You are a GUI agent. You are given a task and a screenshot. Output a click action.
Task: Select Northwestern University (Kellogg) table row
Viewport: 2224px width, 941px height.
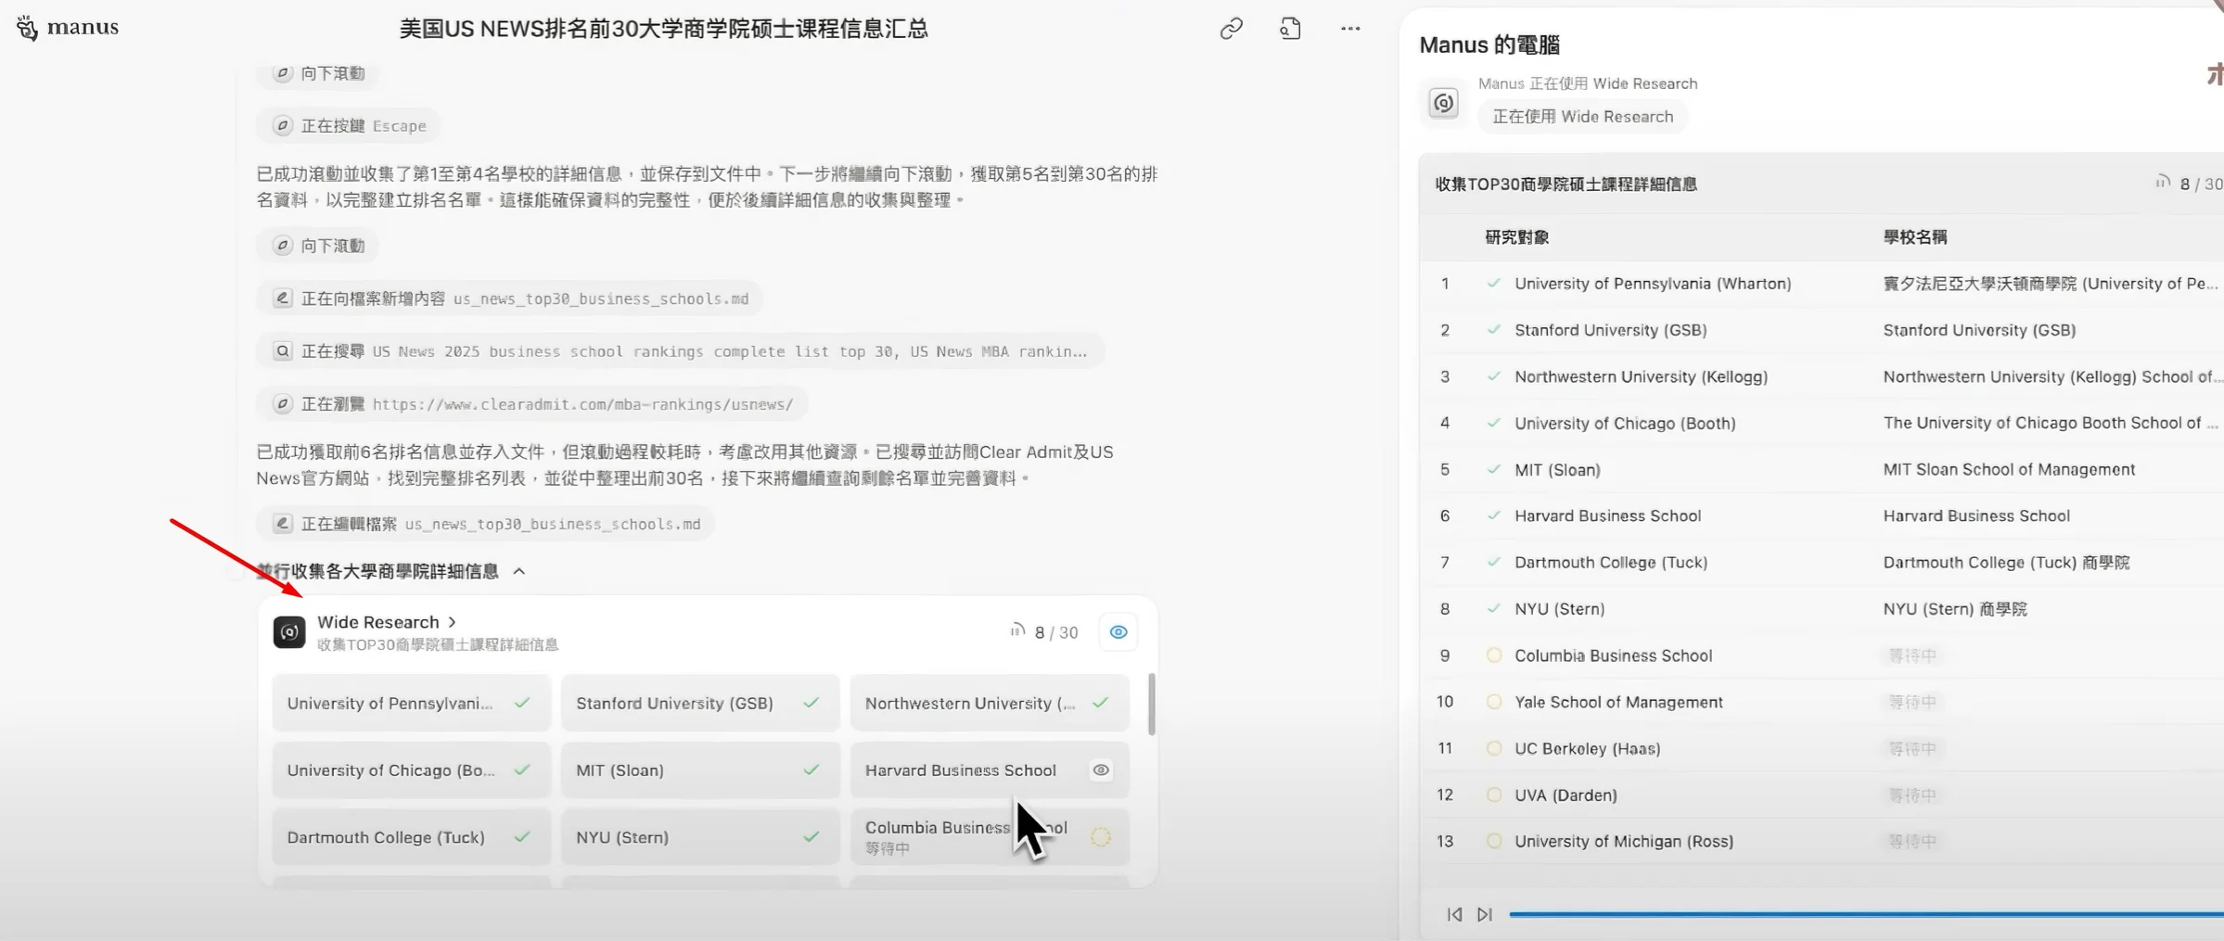pos(1821,376)
